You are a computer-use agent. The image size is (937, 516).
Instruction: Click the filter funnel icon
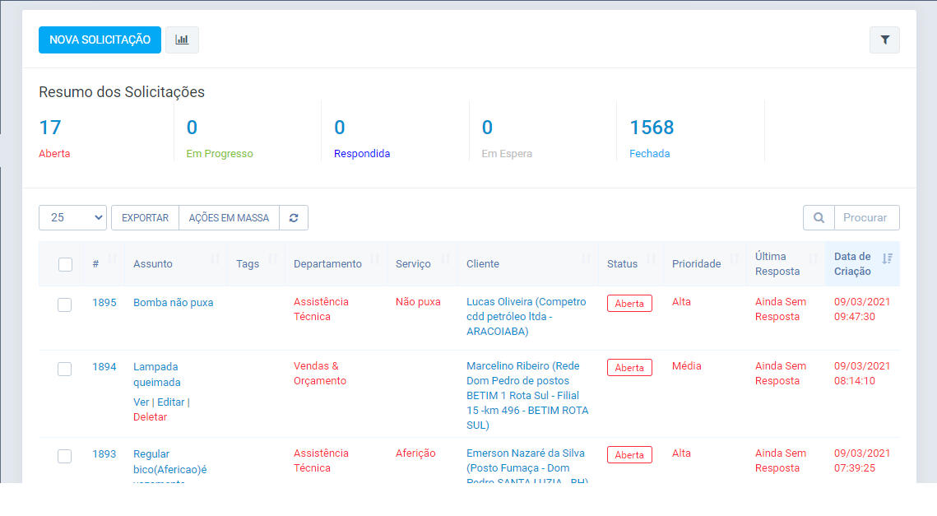pyautogui.click(x=884, y=40)
